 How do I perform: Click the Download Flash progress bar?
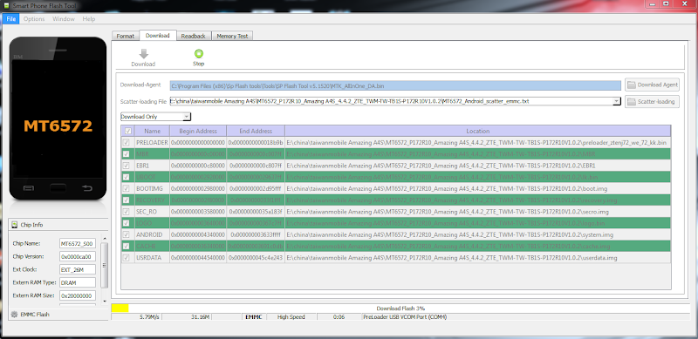pos(400,308)
